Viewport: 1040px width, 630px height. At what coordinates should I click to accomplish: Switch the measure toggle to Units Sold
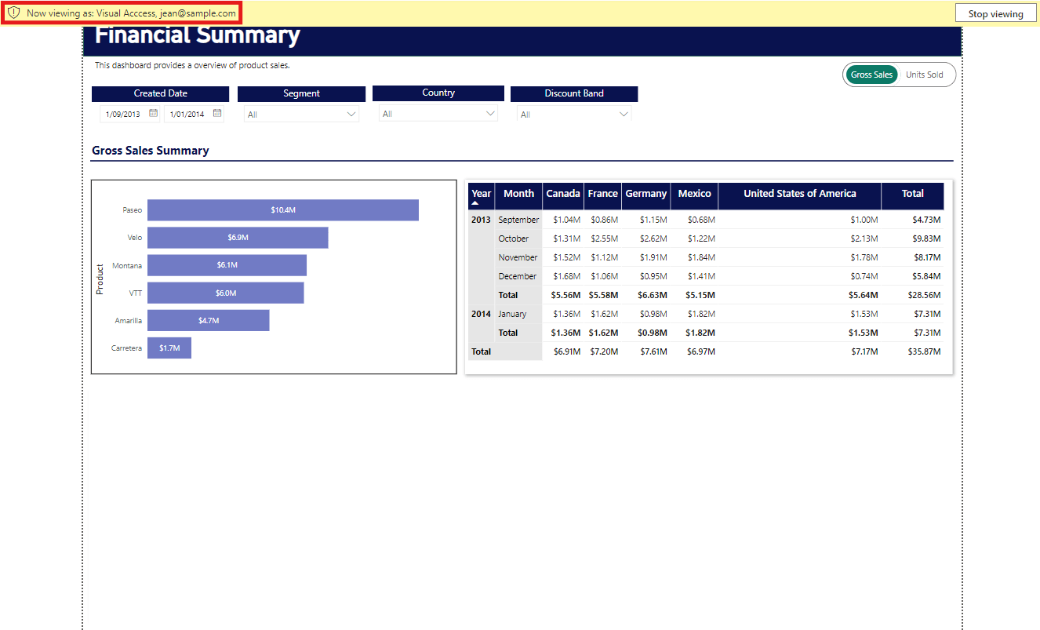coord(924,75)
